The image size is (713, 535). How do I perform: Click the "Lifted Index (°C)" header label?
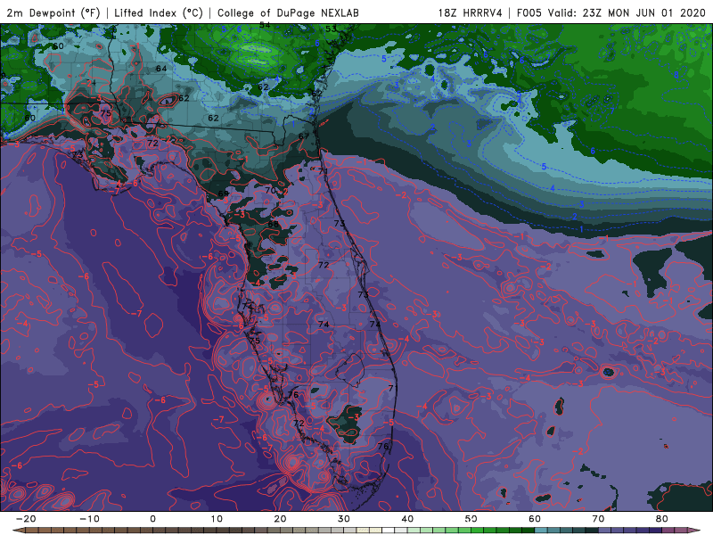coord(159,12)
